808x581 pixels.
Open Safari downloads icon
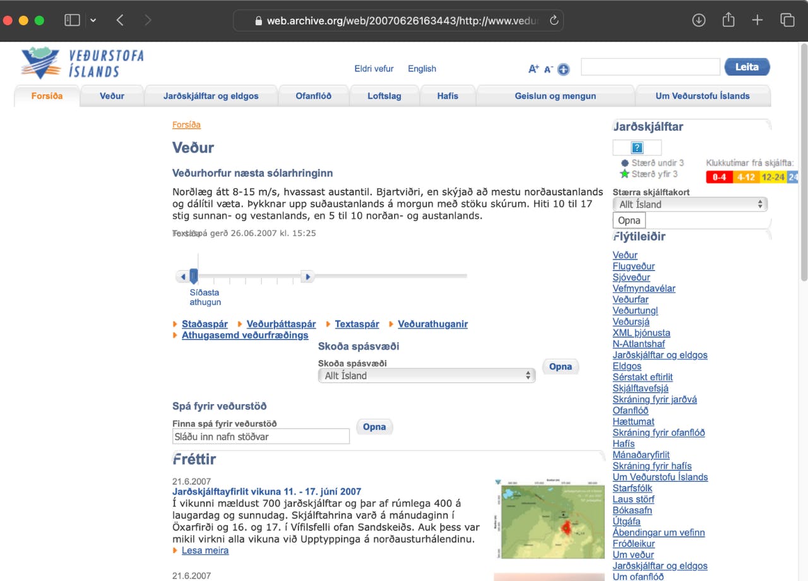699,20
